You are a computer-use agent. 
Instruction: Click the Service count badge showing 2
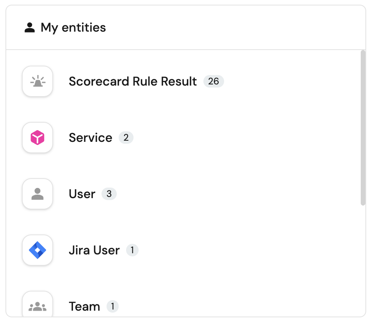[x=126, y=138]
